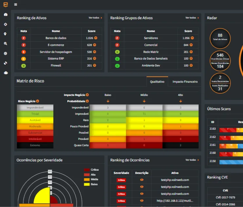Toggle the Baixa legend entry
This screenshot has height=207, width=243.
coord(91,184)
